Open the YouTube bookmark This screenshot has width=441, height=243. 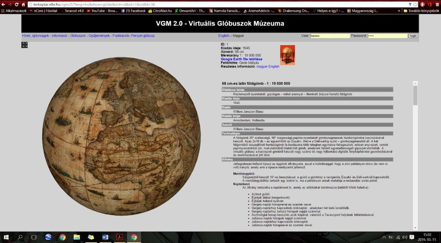click(102, 11)
